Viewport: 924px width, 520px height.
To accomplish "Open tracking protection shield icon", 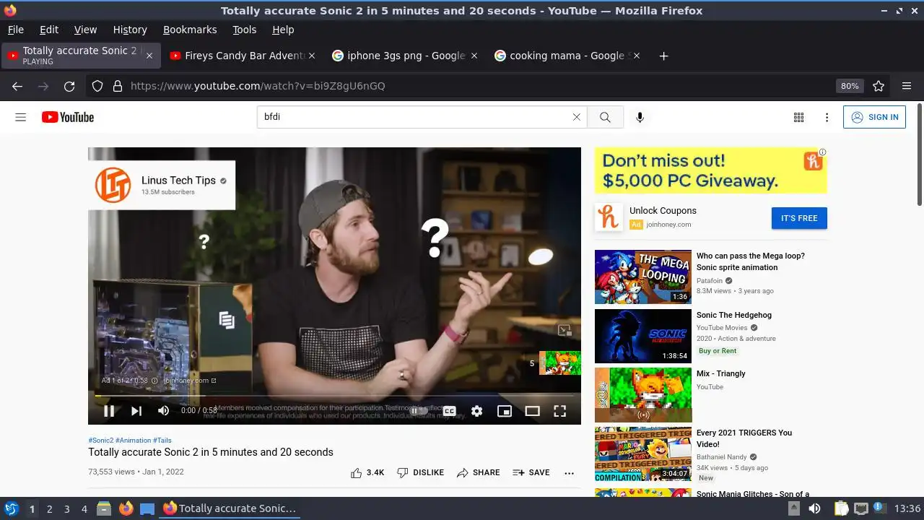I will [97, 86].
